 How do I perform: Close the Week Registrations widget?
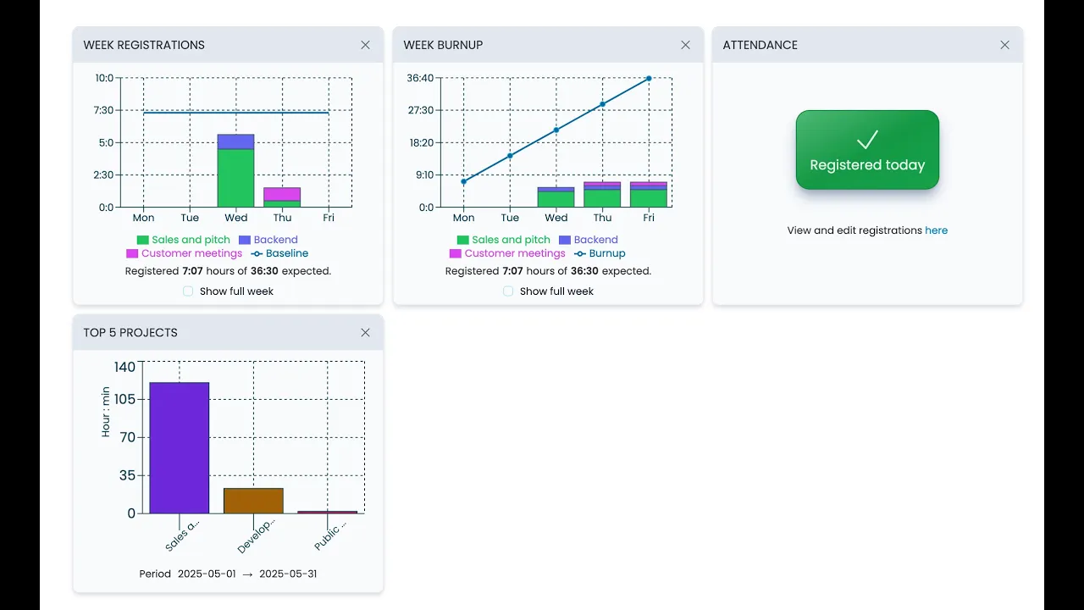click(365, 45)
